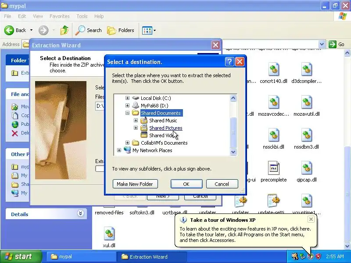351x263 pixels.
Task: Cancel the Select a destination dialog
Action: [x=222, y=184]
